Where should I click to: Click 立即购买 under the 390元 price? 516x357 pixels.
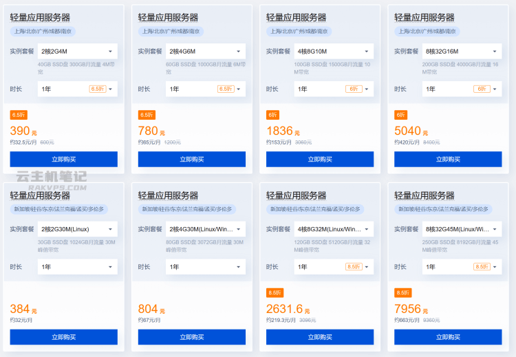(63, 160)
